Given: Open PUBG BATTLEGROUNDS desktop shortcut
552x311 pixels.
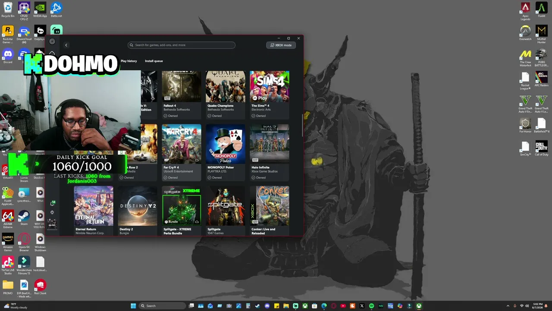Looking at the screenshot, I should (x=542, y=57).
